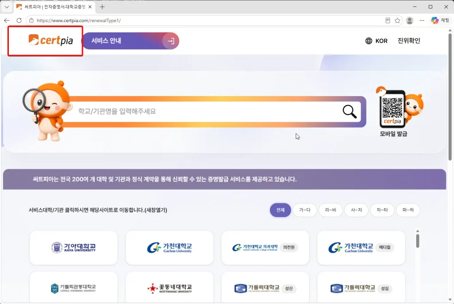Open the Catholic Kwandong University card
The image size is (454, 304).
click(x=74, y=288)
